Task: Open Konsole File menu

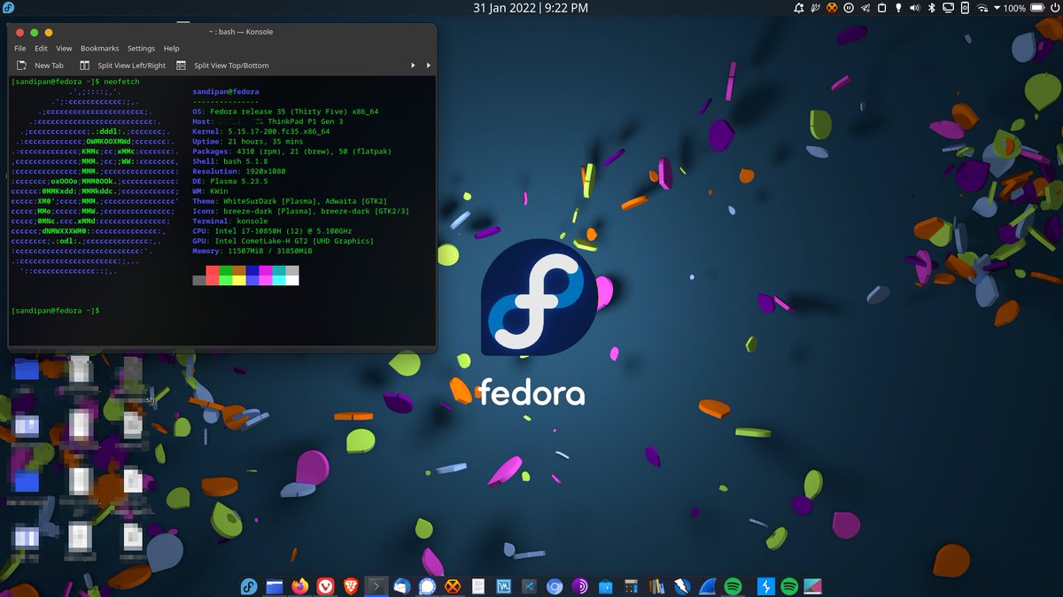Action: click(20, 49)
